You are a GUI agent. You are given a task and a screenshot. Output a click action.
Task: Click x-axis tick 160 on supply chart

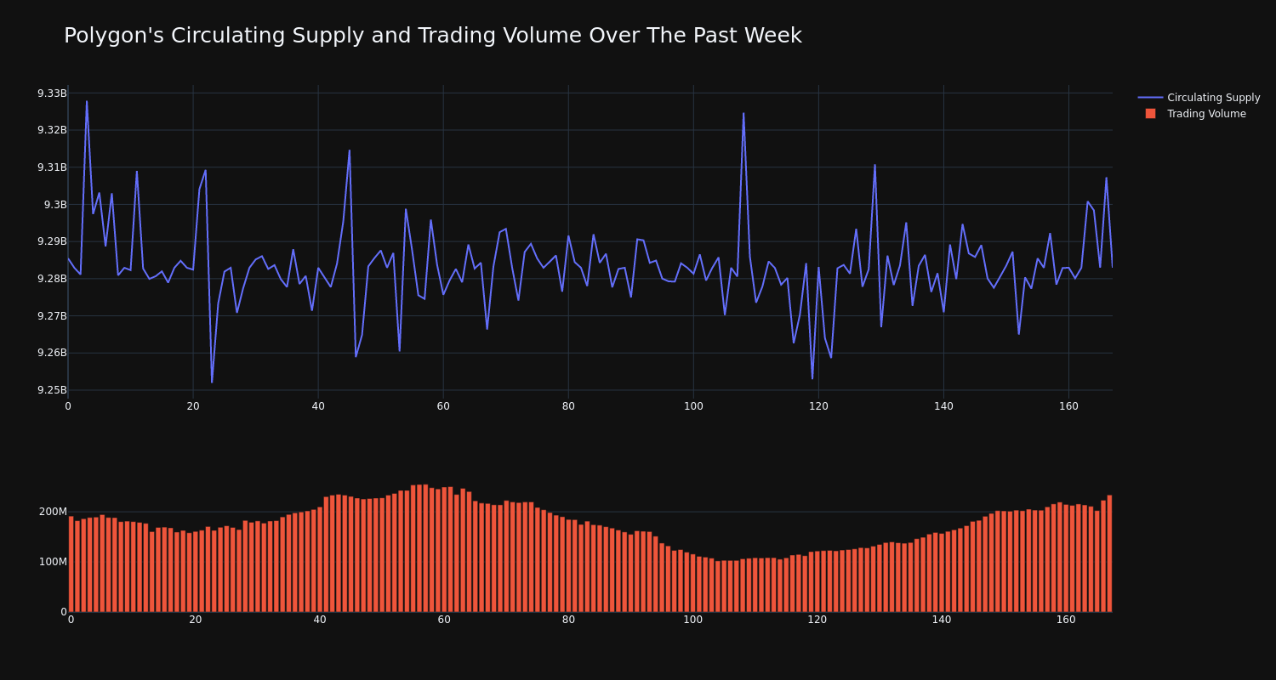[x=1068, y=406]
